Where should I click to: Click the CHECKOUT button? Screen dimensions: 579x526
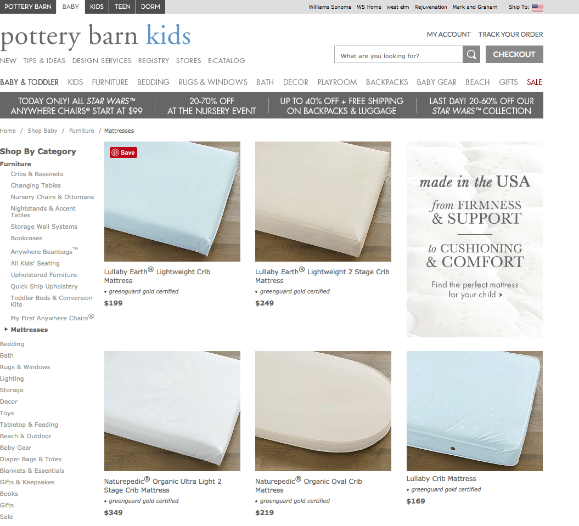[514, 55]
